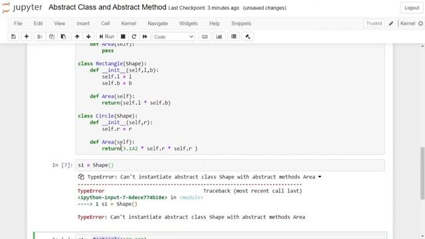This screenshot has height=239, width=425.
Task: Move selected cell down
Action: click(88, 37)
